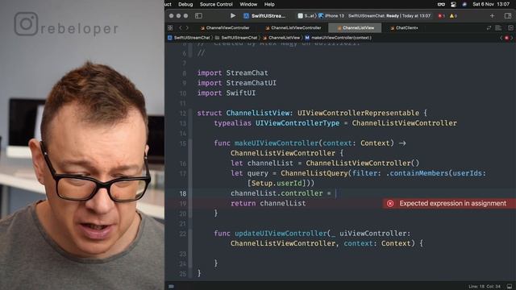Open the Window menu
This screenshot has height=290, width=516.
[x=248, y=4]
